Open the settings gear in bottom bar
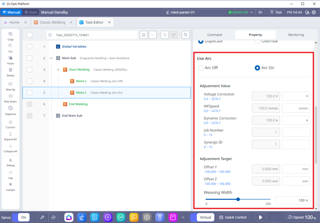The image size is (320, 223). click(147, 217)
